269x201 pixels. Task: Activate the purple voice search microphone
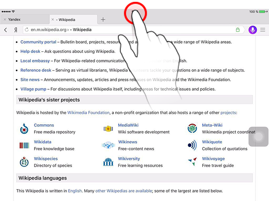click(x=252, y=30)
